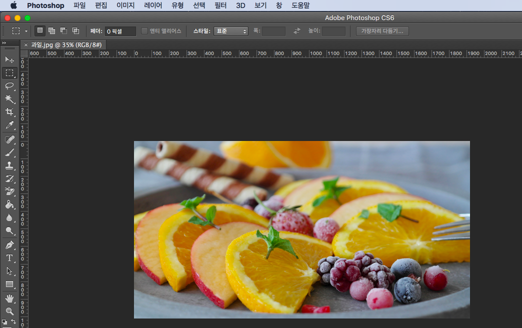The width and height of the screenshot is (522, 328).
Task: Select the Type tool
Action: [x=9, y=258]
